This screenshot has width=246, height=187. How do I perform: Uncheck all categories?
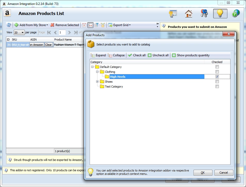(158, 55)
